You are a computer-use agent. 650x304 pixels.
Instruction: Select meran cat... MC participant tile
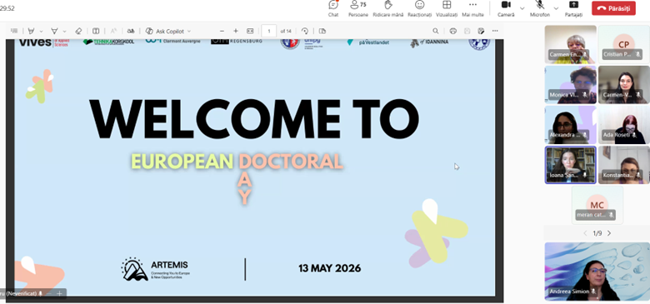[x=597, y=205]
